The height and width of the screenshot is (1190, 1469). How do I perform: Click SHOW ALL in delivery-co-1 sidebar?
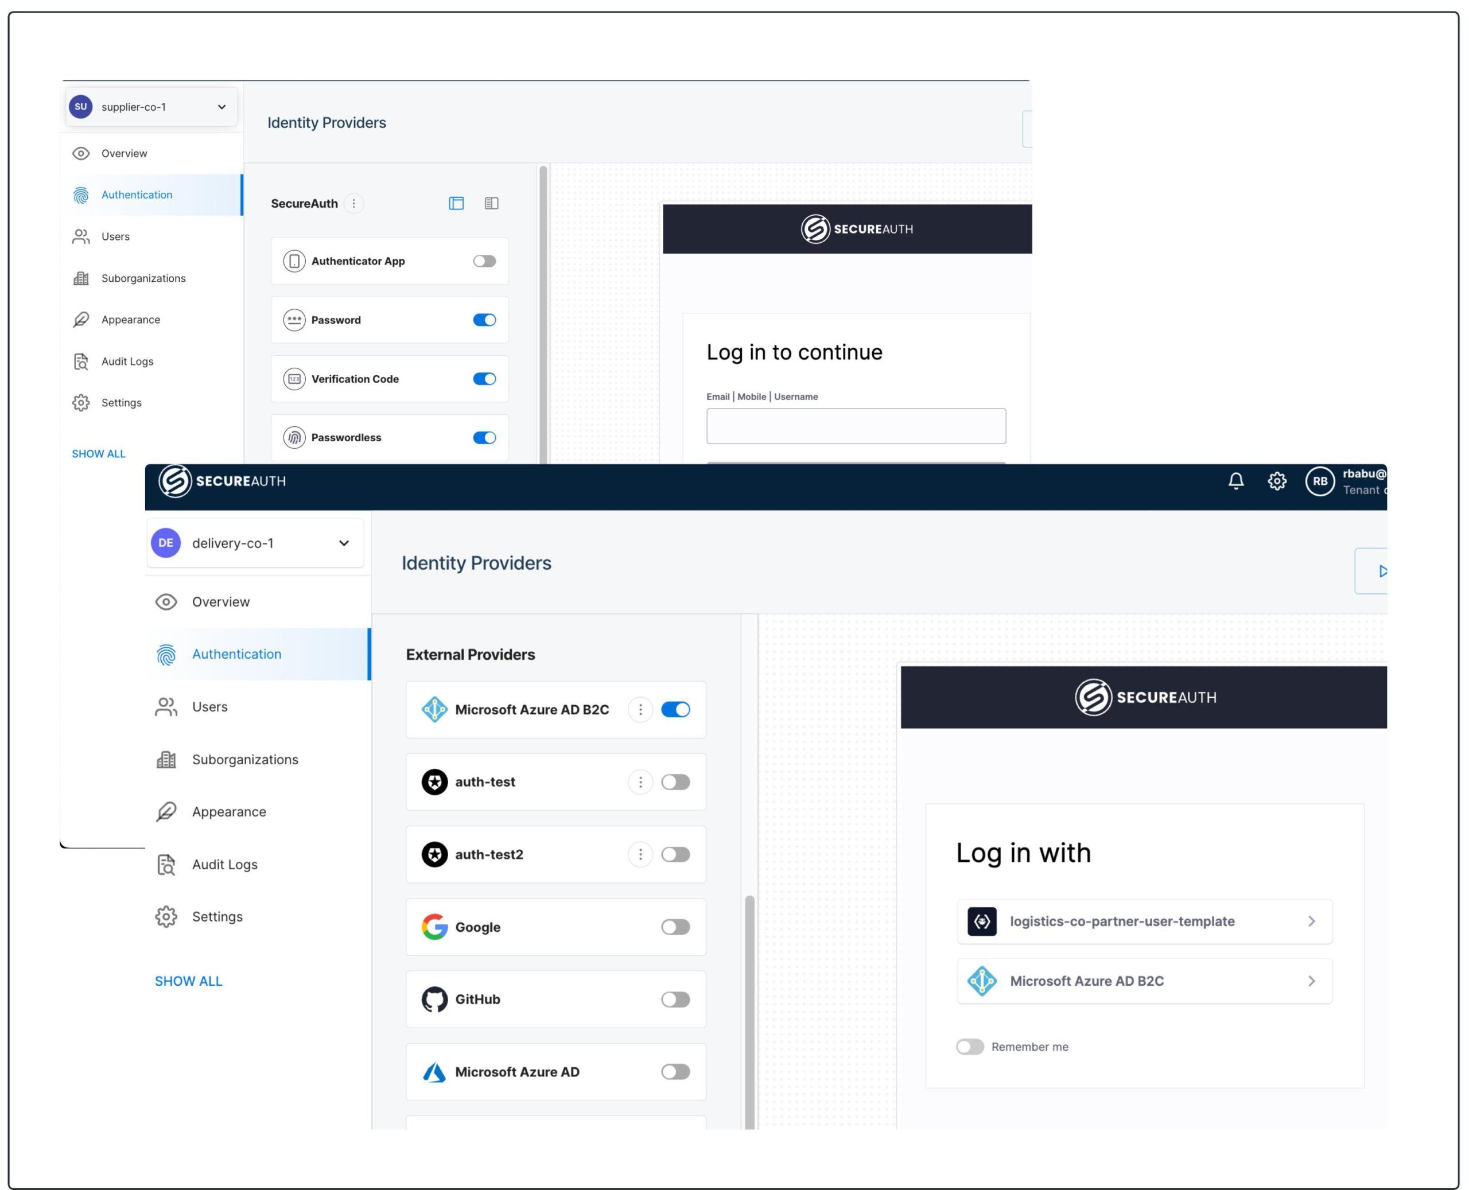(189, 982)
